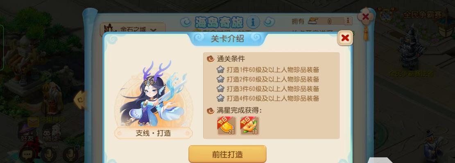Close the 关卡介绍 dialog with the red X
Screen dimensions: 455x163
(x=345, y=38)
